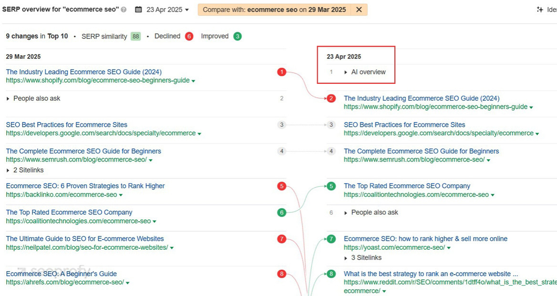Open developers.google.com URL dropdown, 23 Apr column
Viewport: 557px width, 296px height.
[x=537, y=134]
